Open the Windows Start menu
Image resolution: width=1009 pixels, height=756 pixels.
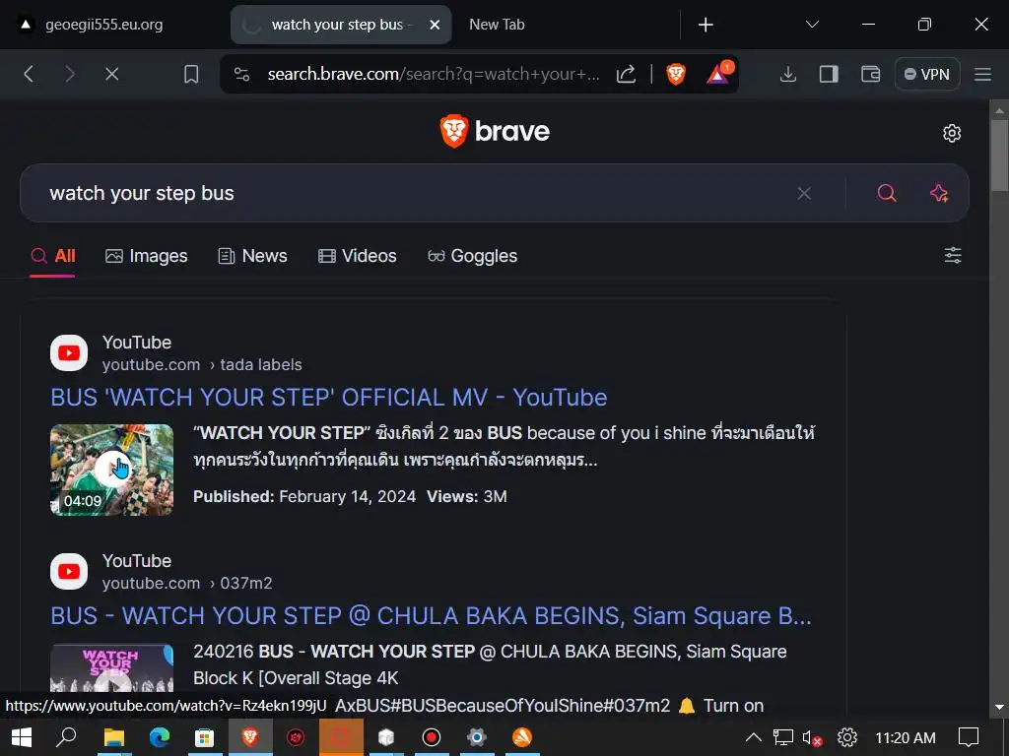22,737
